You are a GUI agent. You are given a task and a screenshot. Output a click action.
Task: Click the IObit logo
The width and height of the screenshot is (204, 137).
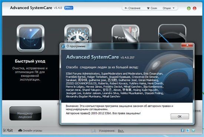click(8, 130)
